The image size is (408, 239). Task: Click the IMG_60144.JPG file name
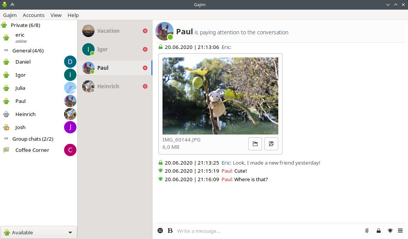coord(181,140)
